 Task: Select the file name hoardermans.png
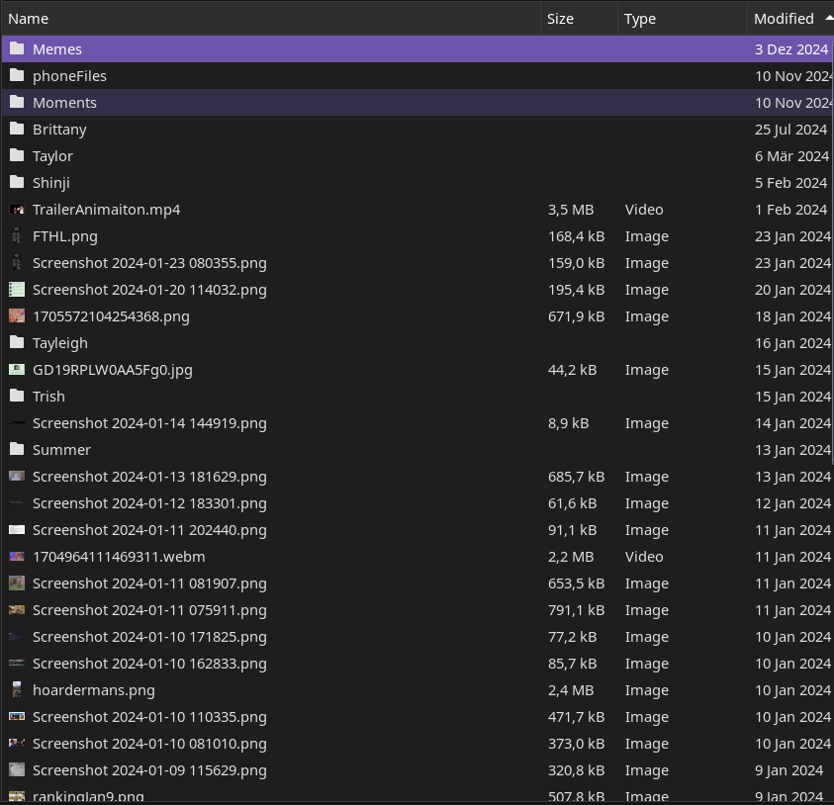click(94, 690)
